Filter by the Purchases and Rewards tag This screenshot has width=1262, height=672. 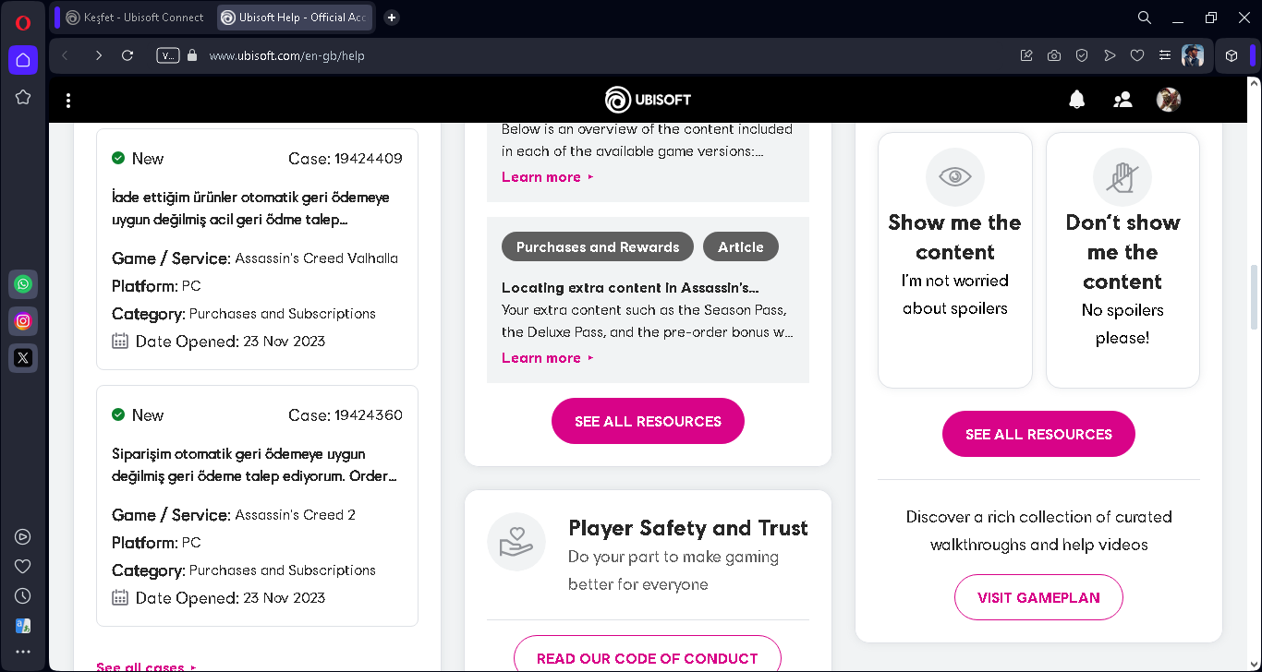click(598, 246)
